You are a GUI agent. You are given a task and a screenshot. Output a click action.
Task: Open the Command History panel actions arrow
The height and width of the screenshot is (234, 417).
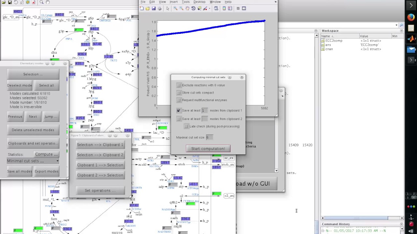(401, 224)
